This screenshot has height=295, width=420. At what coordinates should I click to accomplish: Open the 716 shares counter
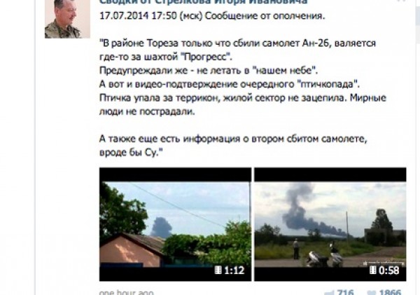[x=345, y=292]
